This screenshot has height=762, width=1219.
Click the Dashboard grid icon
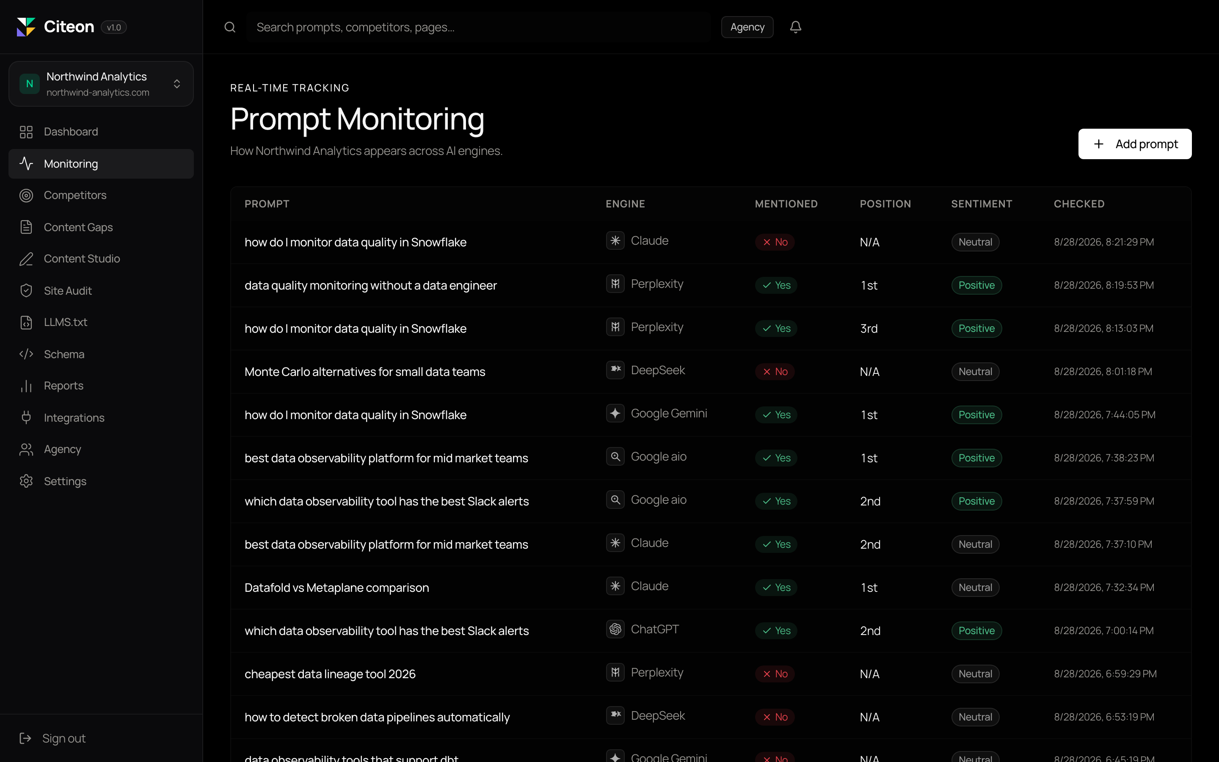coord(26,132)
